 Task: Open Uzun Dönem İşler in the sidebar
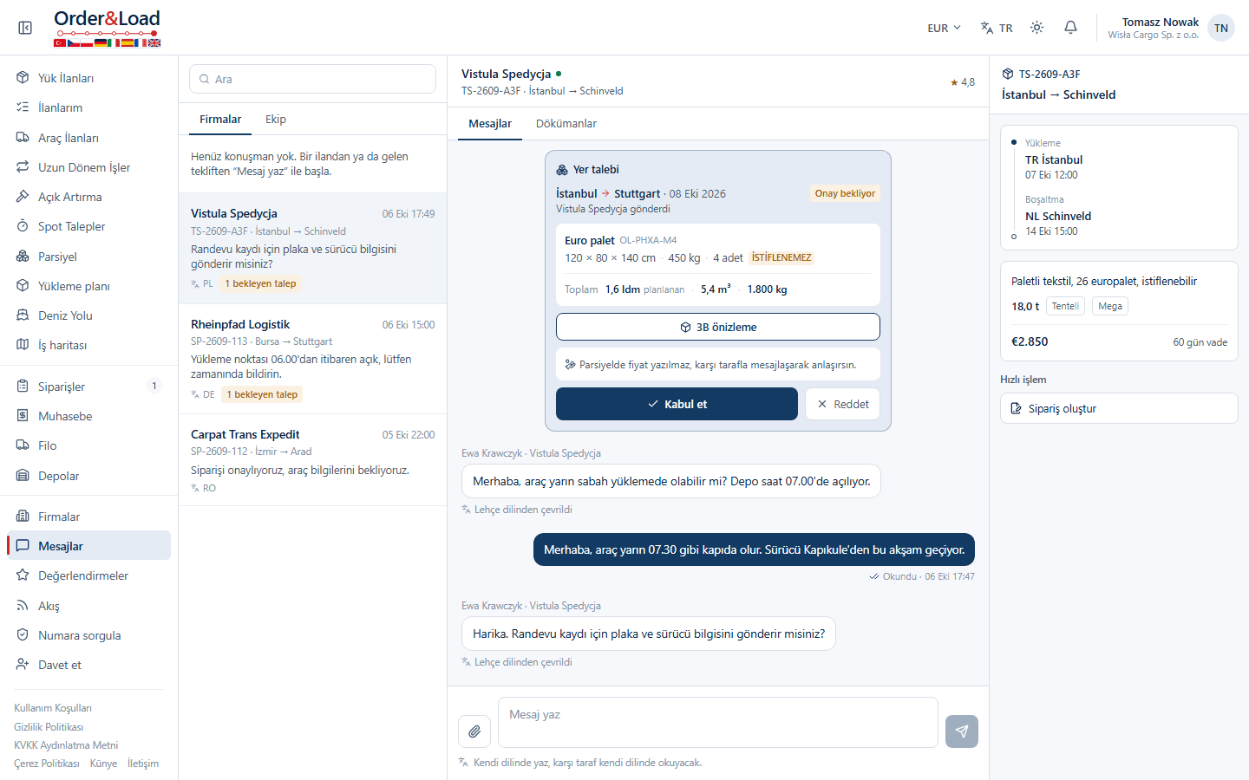[88, 167]
